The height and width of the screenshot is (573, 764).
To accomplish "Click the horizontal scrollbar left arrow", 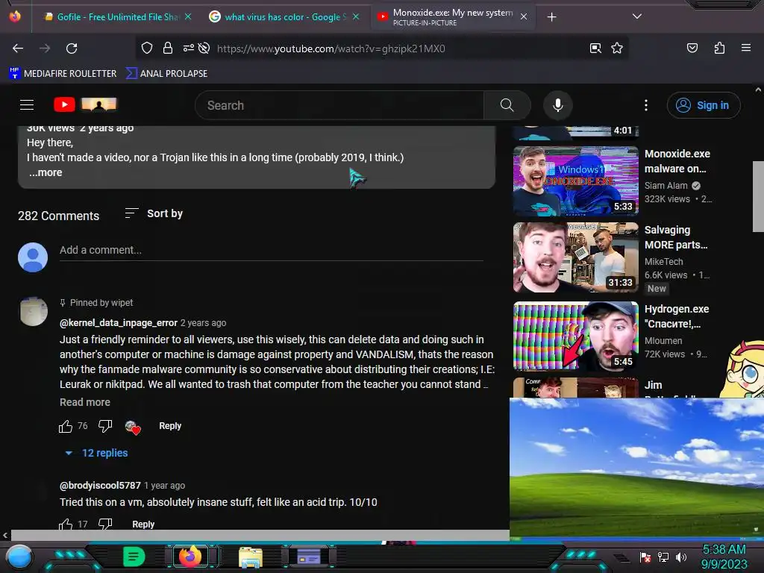I will coord(5,536).
